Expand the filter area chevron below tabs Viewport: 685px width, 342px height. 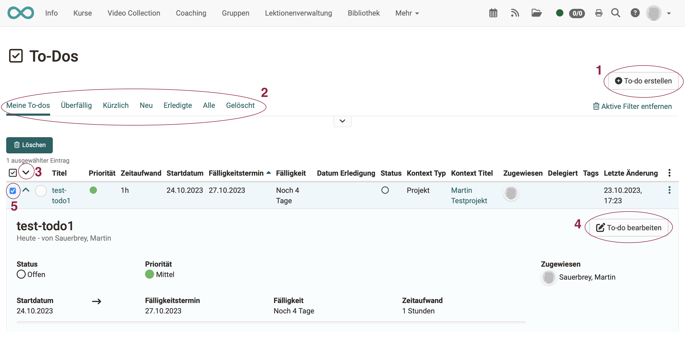pos(342,121)
